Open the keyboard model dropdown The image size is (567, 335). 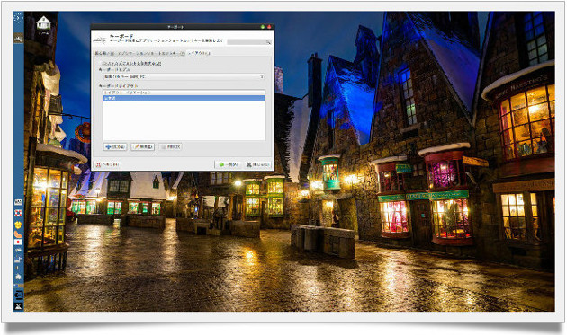pos(184,77)
